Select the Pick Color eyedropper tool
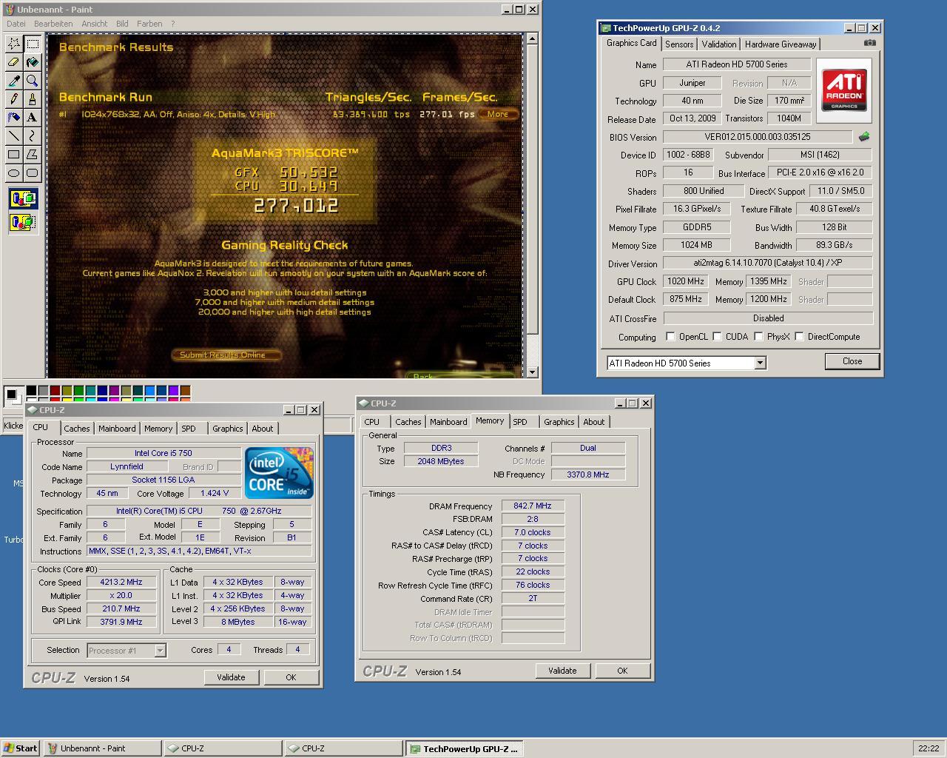This screenshot has height=758, width=947. pos(13,81)
